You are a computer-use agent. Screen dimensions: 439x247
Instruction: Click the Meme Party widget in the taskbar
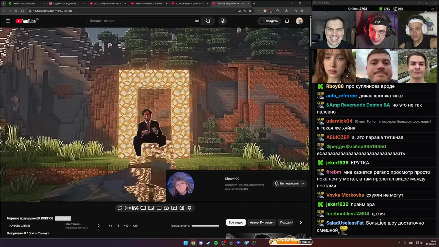click(291, 242)
